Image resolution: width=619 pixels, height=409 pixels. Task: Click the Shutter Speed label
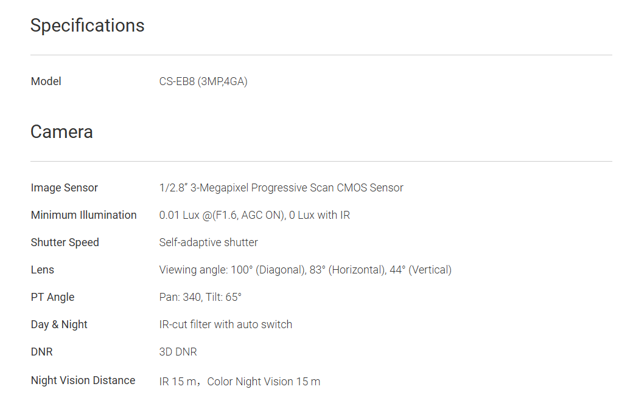(x=65, y=242)
